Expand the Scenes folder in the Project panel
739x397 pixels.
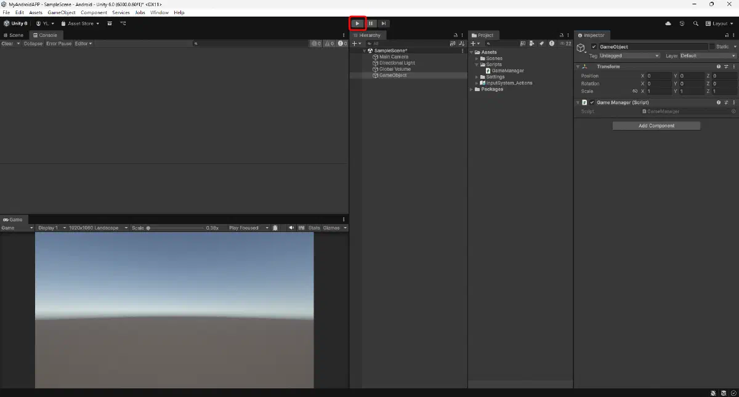click(475, 58)
